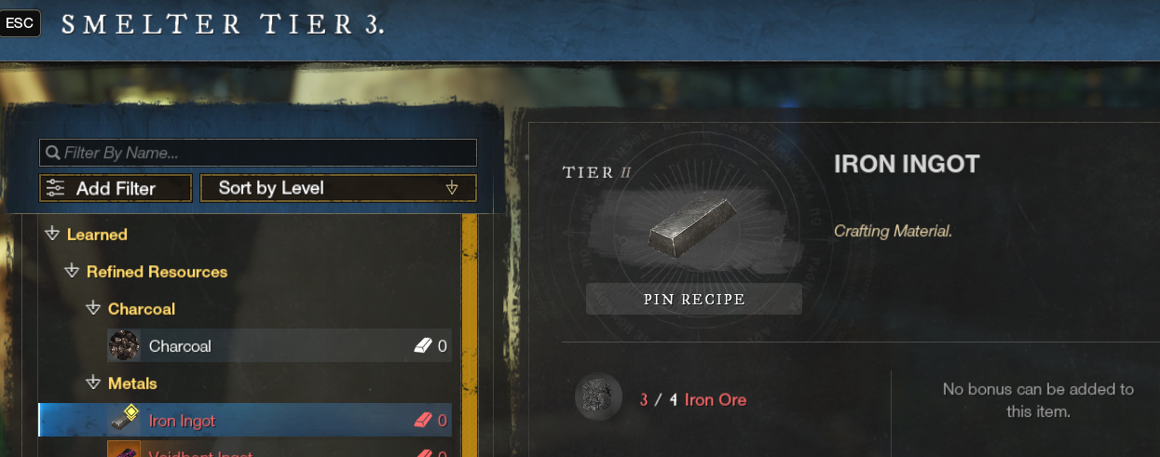The height and width of the screenshot is (457, 1160).
Task: Click the sliders icon on Add Filter
Action: pyautogui.click(x=56, y=188)
